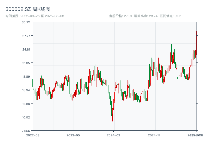Select the 时间范围 date range text

point(35,16)
